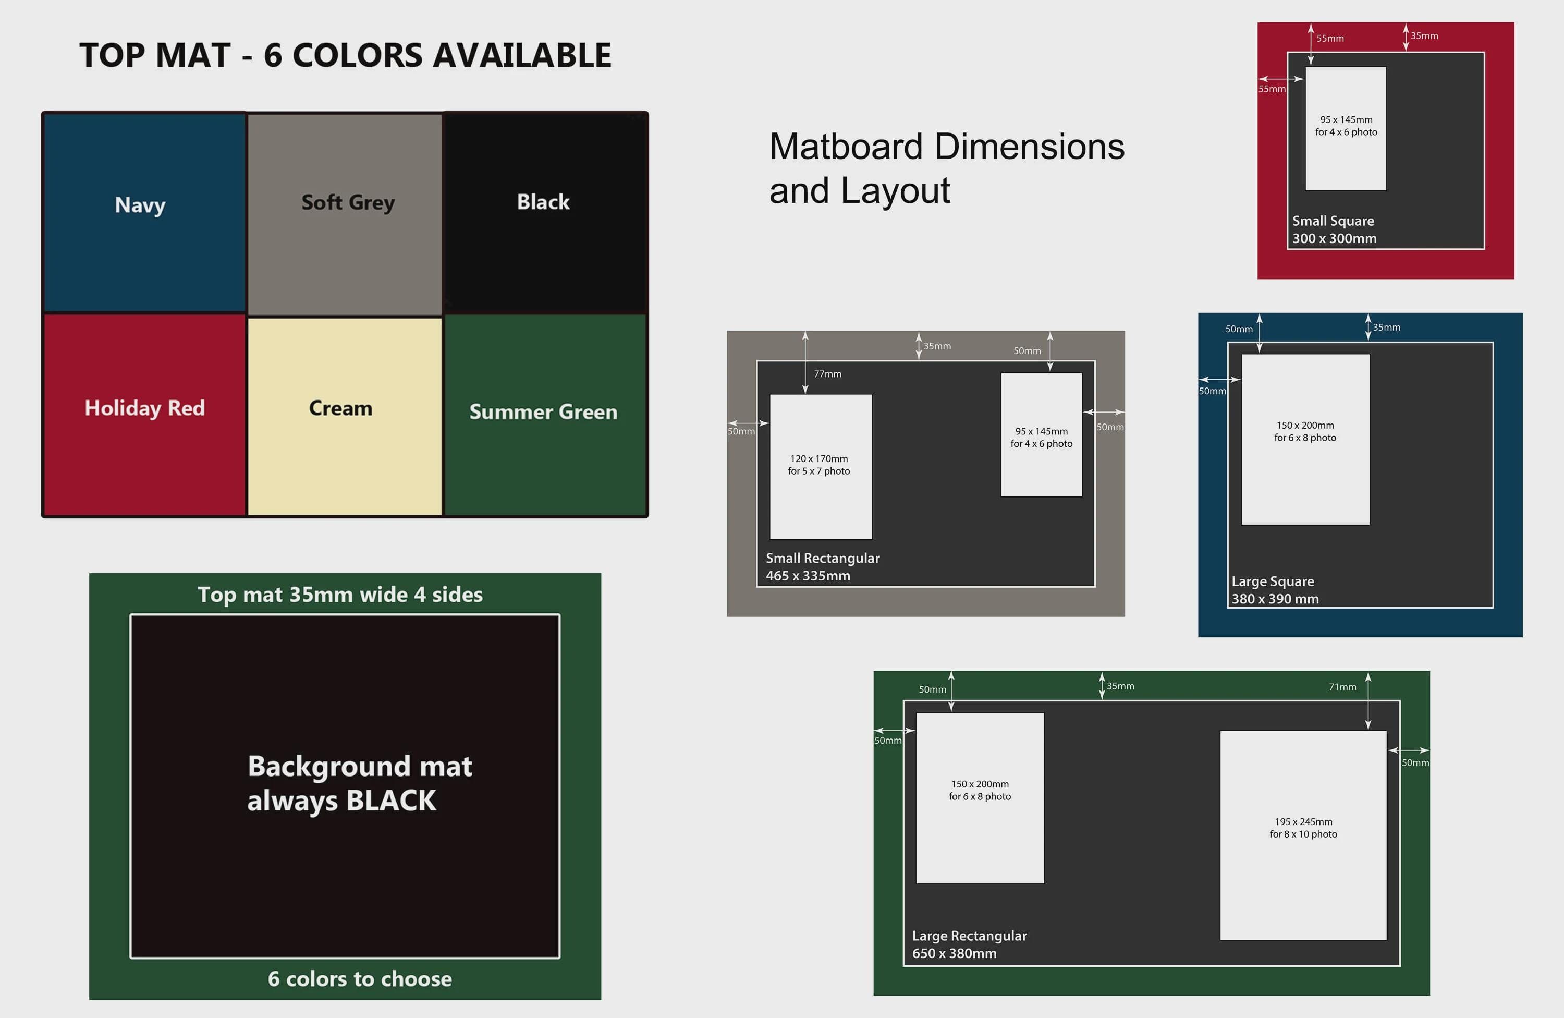Image resolution: width=1564 pixels, height=1018 pixels.
Task: Click 'Top mat 35mm wide 4 sides' text
Action: (340, 595)
